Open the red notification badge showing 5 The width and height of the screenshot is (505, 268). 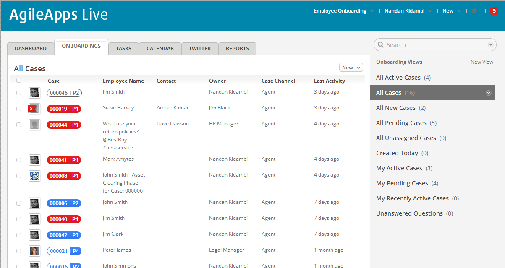pyautogui.click(x=494, y=11)
